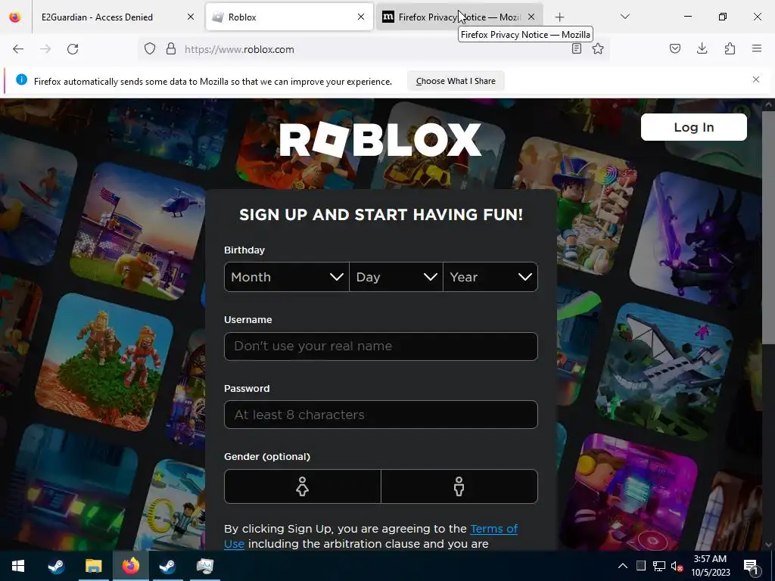The width and height of the screenshot is (775, 581).
Task: Click the Firefox logo in tab bar
Action: [x=15, y=17]
